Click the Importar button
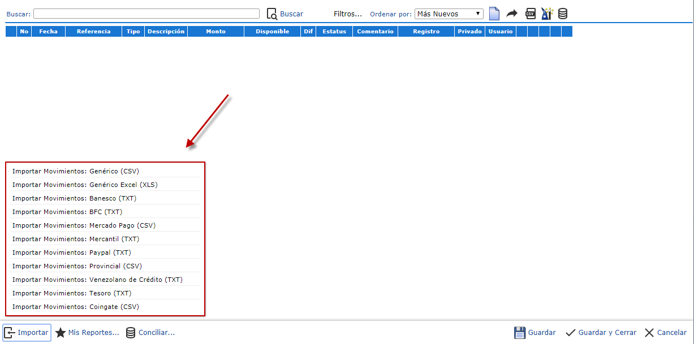This screenshot has height=344, width=694. pyautogui.click(x=27, y=333)
